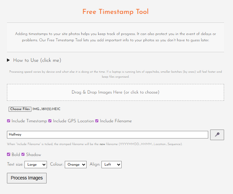Click the "Include Timestamp" label text
Screen dimensions: 233x194
click(29, 121)
